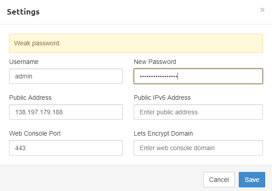Focus the Lets Encrypt Domain input
This screenshot has width=272, height=191.
(198, 148)
